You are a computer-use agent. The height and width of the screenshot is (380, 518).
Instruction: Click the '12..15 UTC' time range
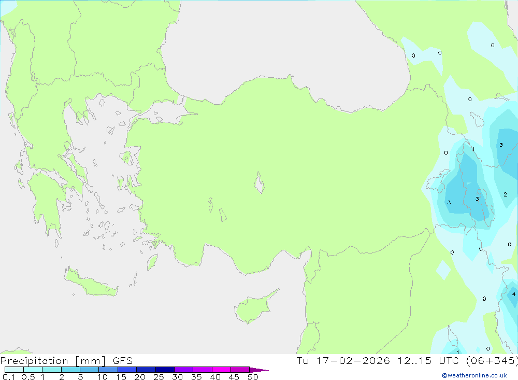428,360
